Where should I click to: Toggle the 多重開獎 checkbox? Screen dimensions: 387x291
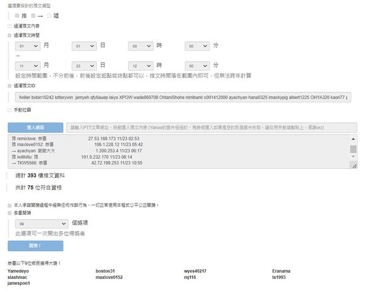(9, 213)
